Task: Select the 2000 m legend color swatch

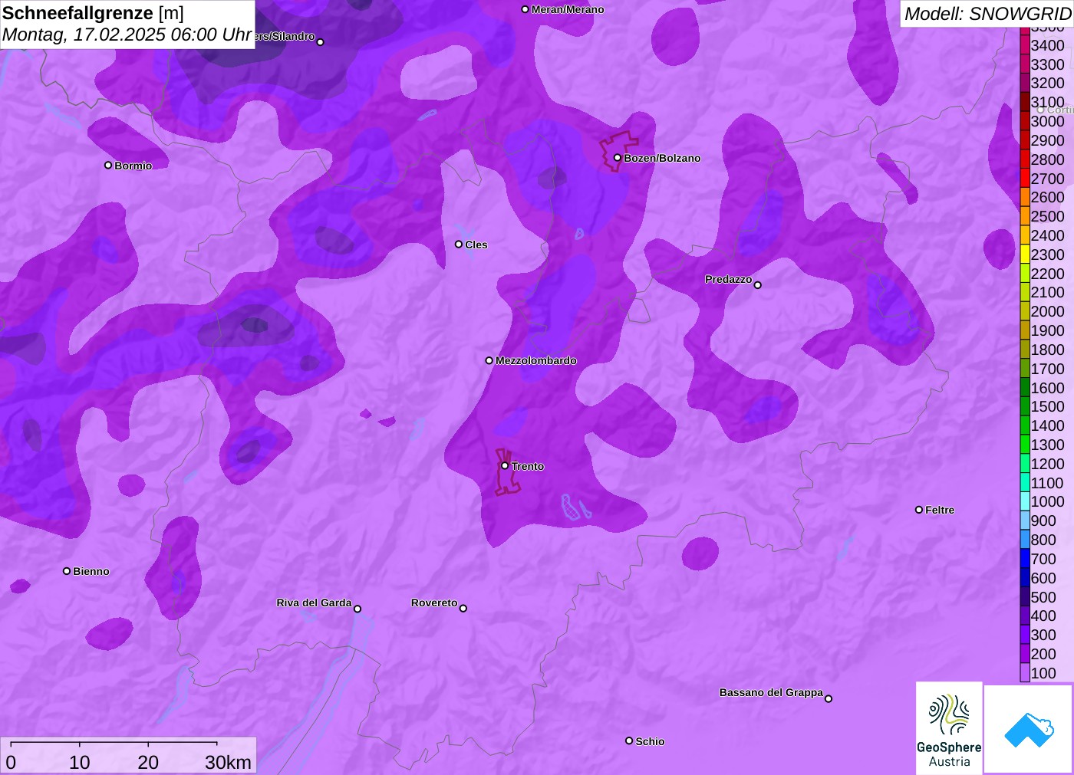Action: point(1025,311)
